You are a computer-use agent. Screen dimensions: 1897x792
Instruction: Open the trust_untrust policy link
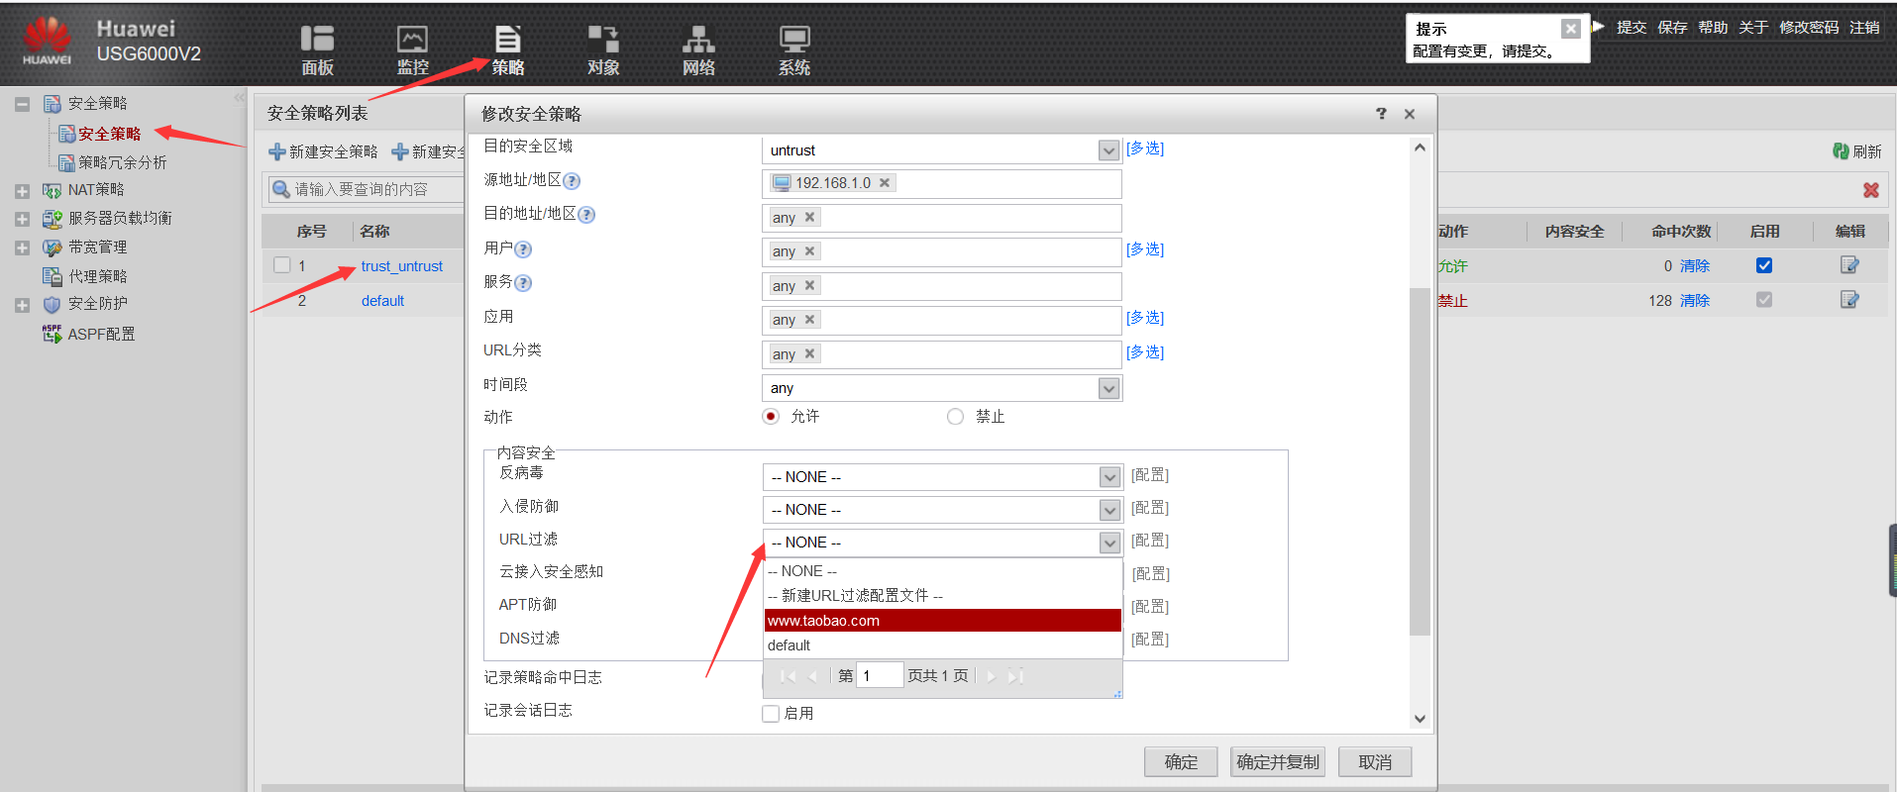point(402,266)
